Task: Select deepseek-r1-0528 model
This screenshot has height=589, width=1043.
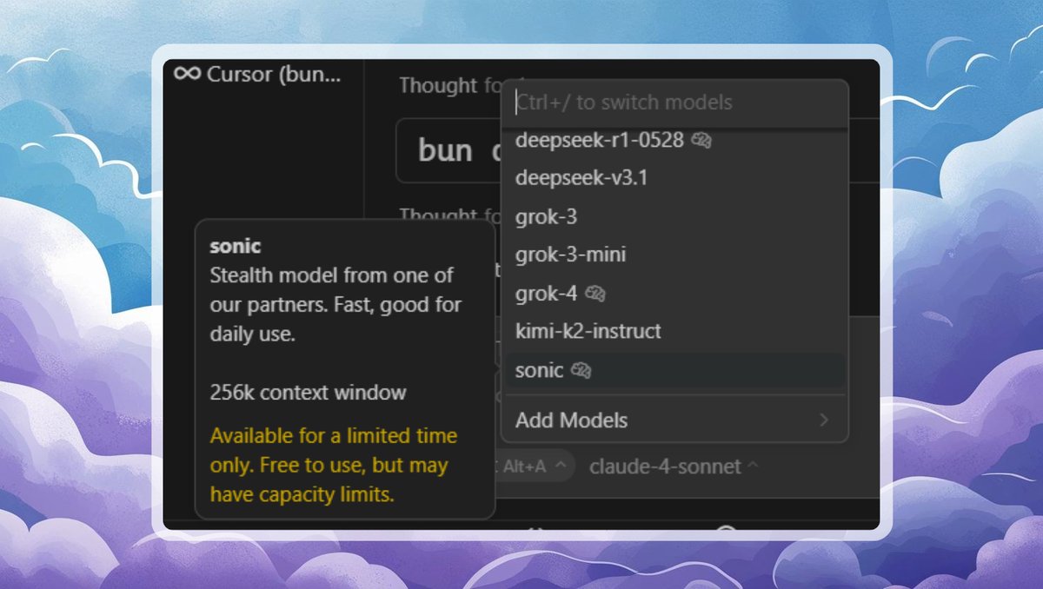Action: (x=674, y=140)
